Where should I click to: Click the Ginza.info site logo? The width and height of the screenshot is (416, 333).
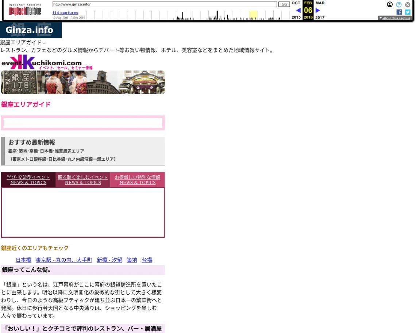(31, 30)
